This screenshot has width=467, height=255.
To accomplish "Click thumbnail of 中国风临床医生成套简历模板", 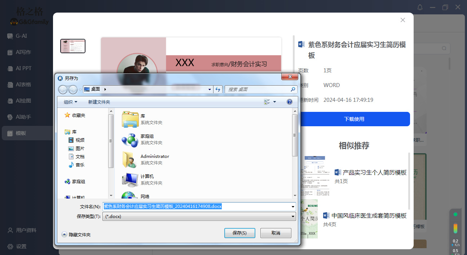I will coord(309,219).
